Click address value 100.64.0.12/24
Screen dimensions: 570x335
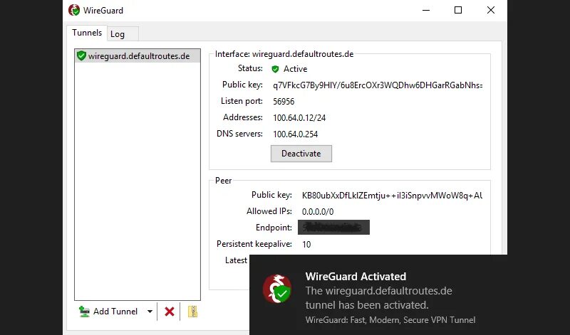coord(299,118)
